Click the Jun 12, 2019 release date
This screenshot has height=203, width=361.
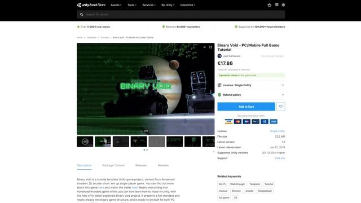pyautogui.click(x=278, y=147)
